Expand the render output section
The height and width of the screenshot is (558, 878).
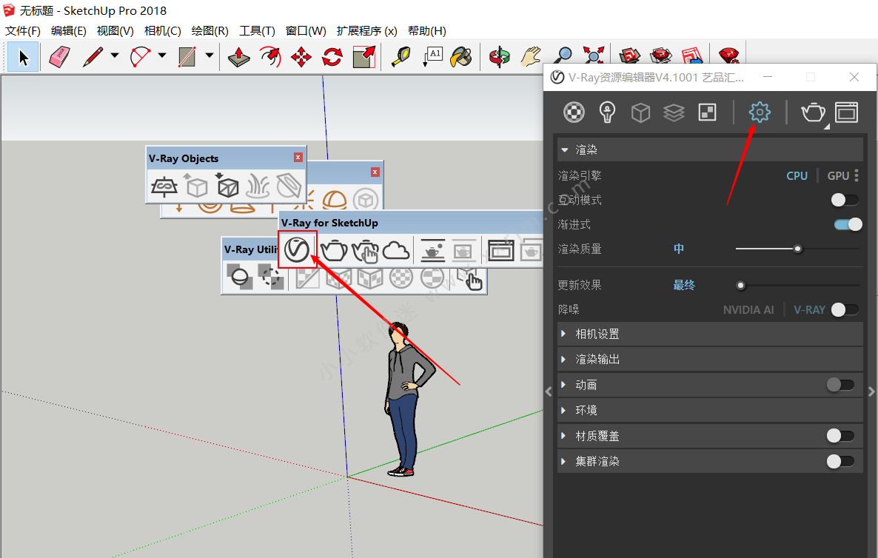click(597, 359)
